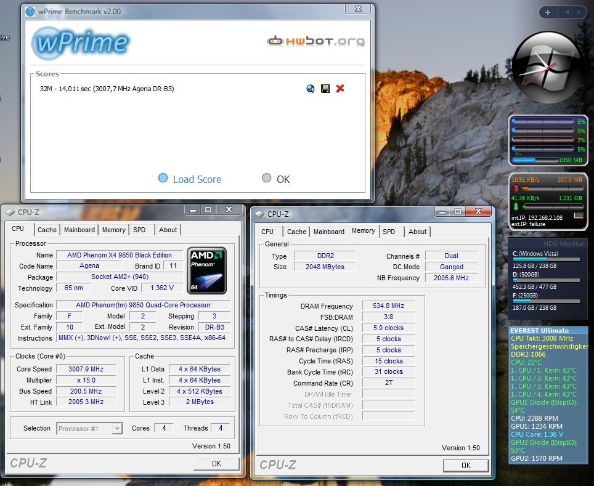The height and width of the screenshot is (486, 594).
Task: Click the CPU Takt: 3008 MHz line in EVEREST
Action: (x=542, y=338)
